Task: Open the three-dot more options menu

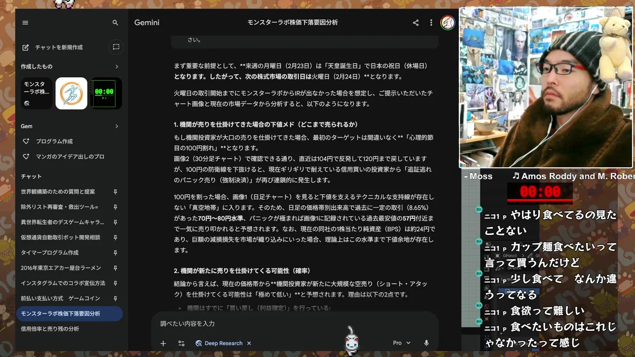Action: [431, 23]
